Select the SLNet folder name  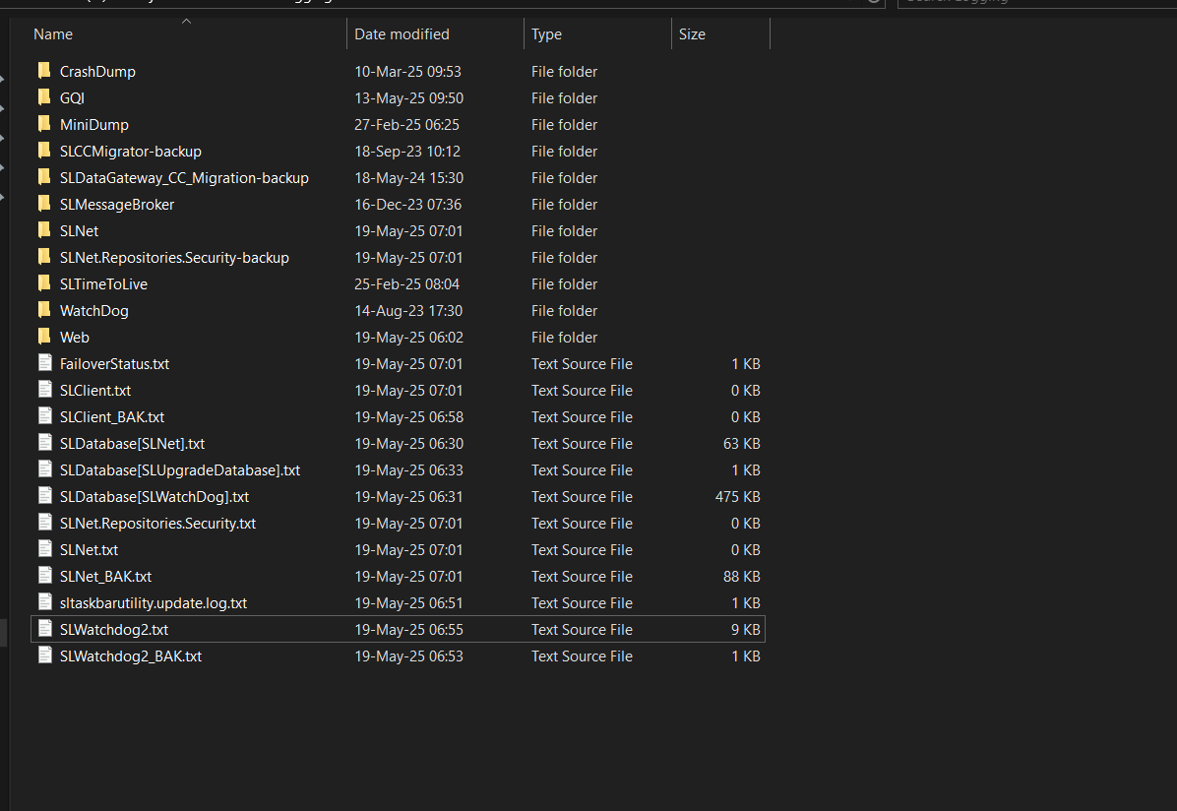[x=79, y=231]
